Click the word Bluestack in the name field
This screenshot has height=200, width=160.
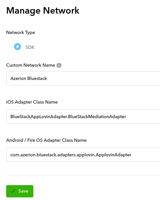click(37, 78)
